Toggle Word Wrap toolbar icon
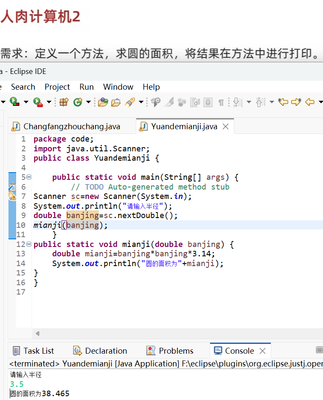This screenshot has height=400, width=323. [x=195, y=102]
